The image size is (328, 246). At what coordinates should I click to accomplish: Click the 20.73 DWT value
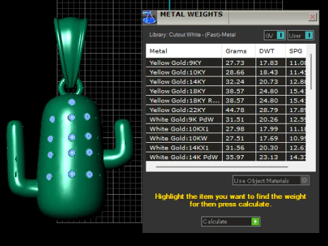click(269, 82)
